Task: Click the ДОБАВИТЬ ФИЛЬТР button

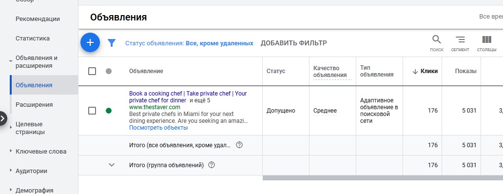Action: (x=293, y=43)
